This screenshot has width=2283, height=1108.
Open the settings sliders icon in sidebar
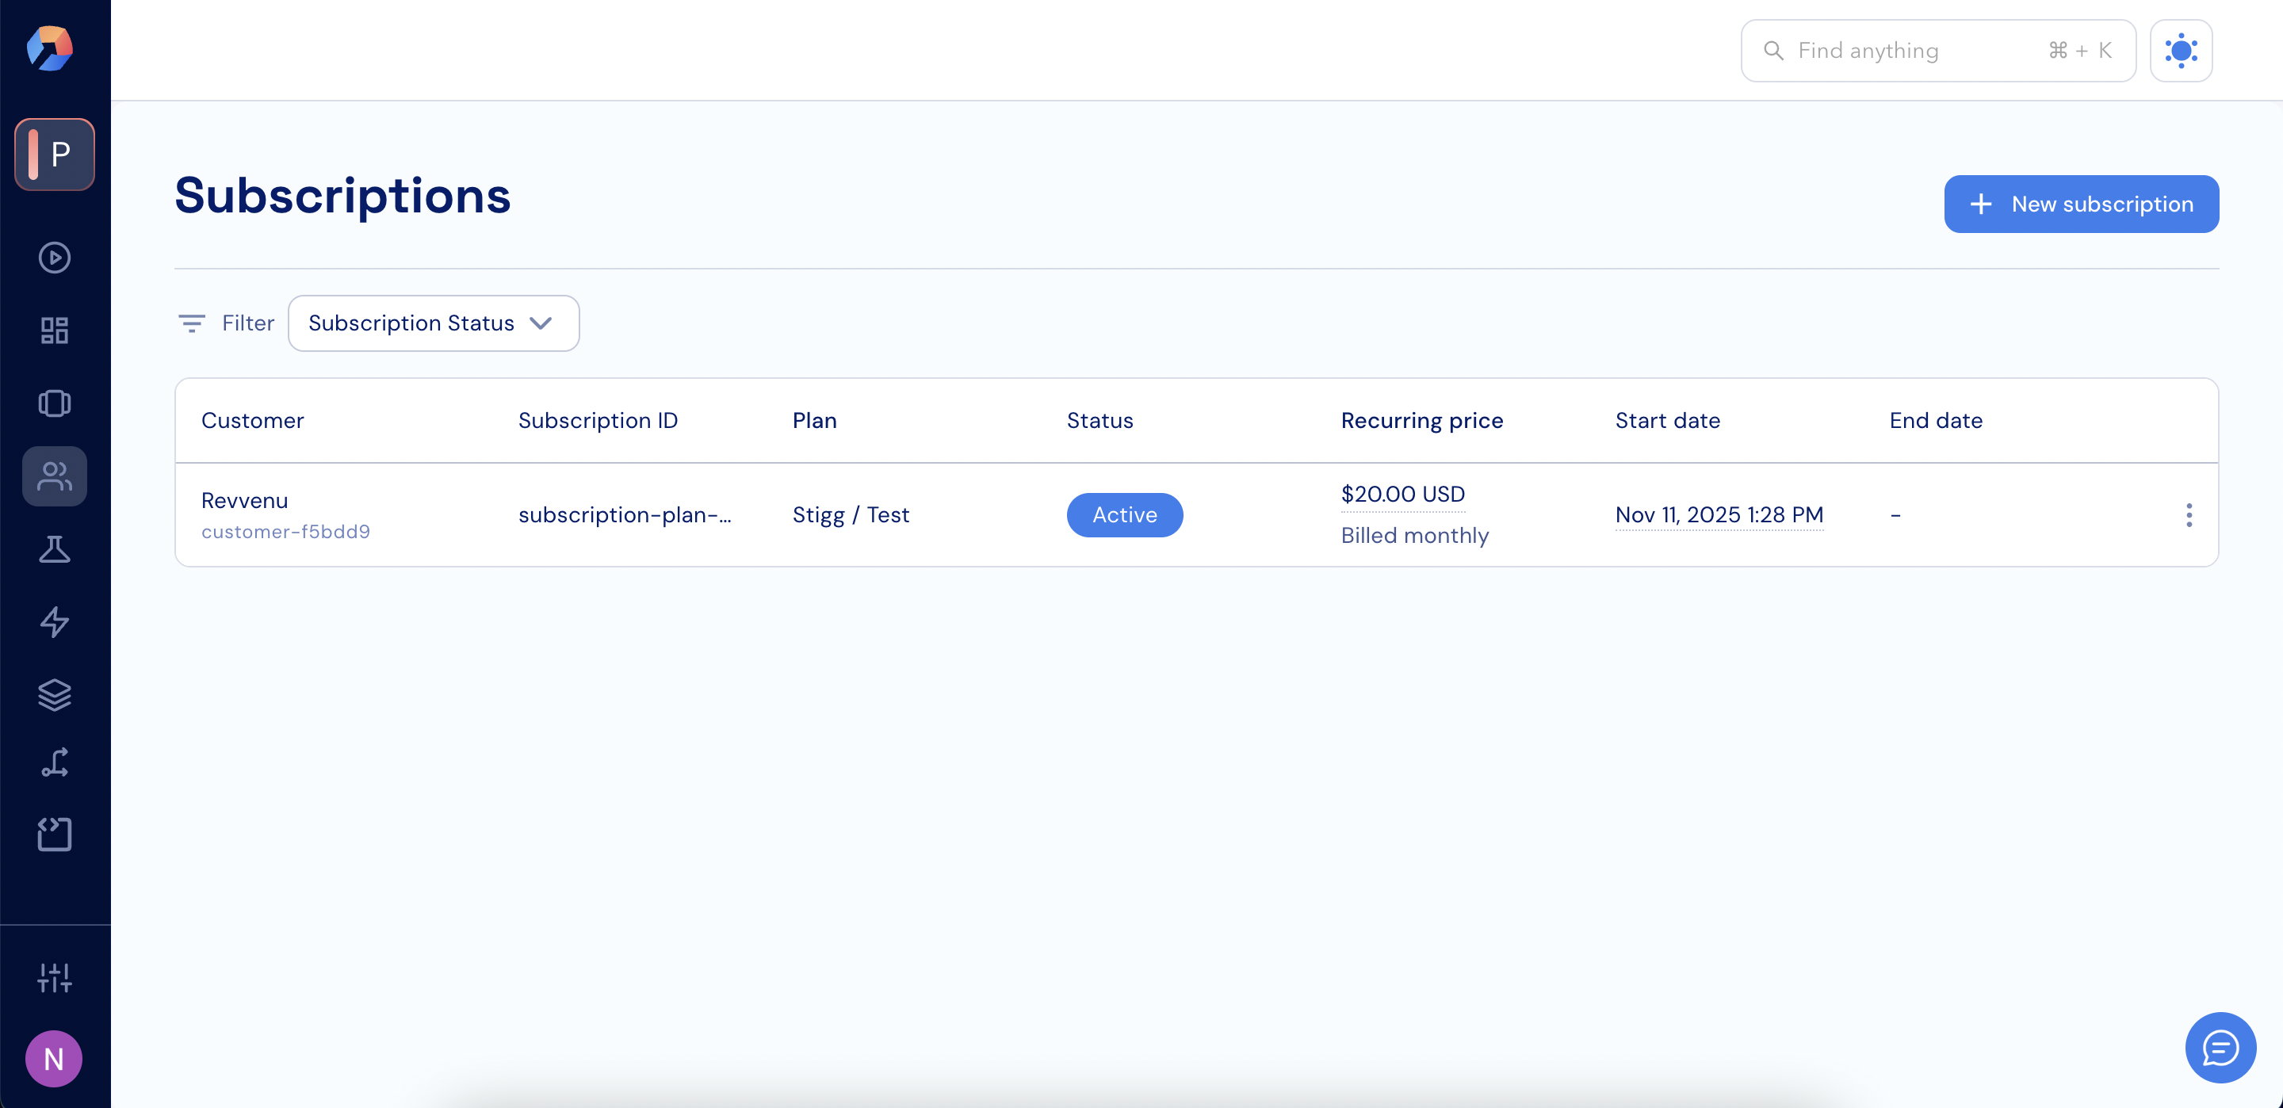click(x=54, y=978)
